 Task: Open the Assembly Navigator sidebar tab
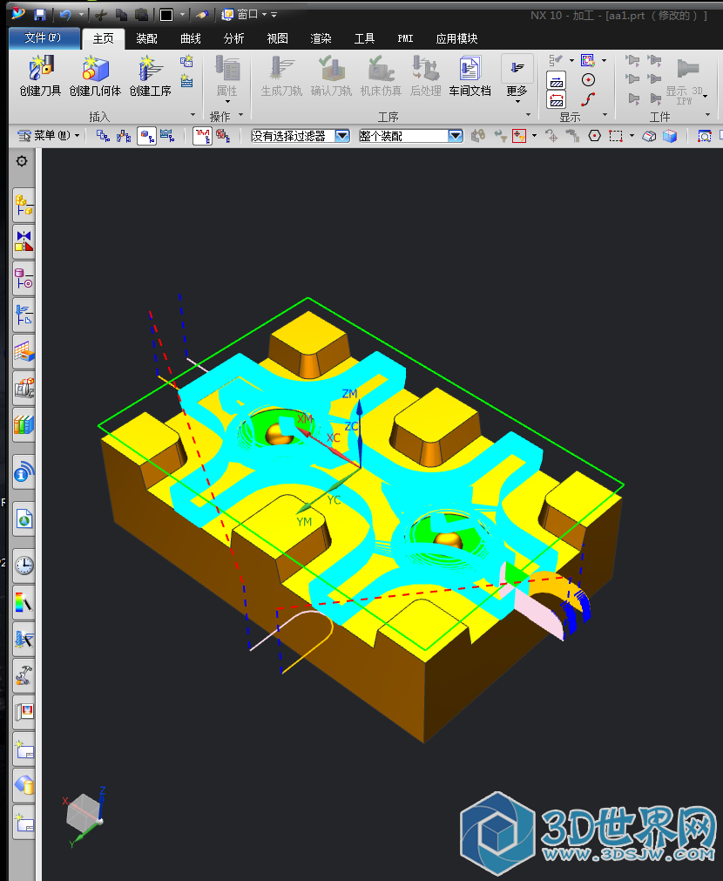point(24,205)
